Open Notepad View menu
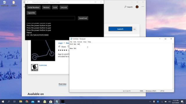 coord(85,42)
